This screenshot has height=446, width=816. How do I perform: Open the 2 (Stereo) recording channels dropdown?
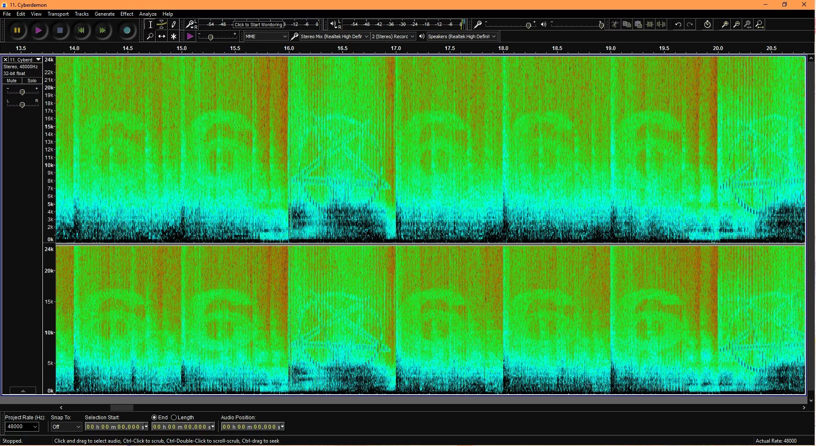click(393, 36)
